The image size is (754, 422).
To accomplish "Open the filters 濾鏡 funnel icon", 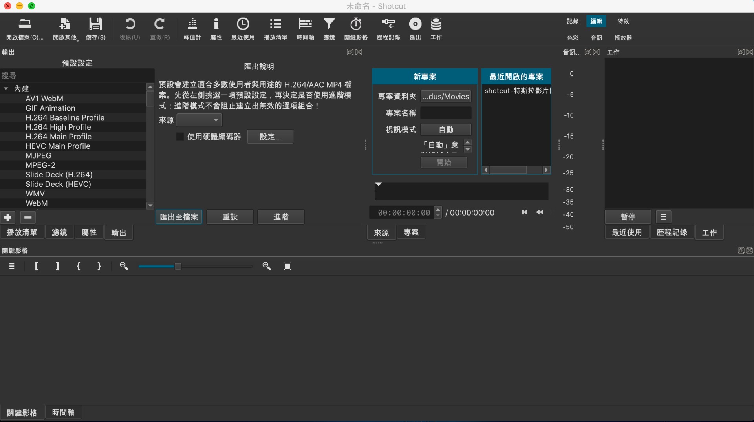I will tap(329, 29).
